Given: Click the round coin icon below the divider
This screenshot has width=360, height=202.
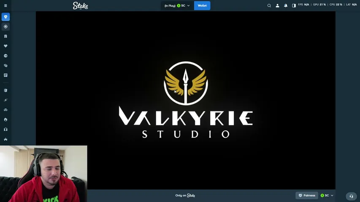Looking at the screenshot, I should tap(5, 90).
